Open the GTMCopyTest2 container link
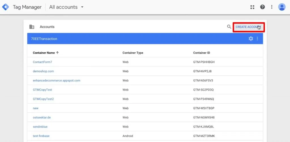This screenshot has height=142, width=290. point(43,99)
